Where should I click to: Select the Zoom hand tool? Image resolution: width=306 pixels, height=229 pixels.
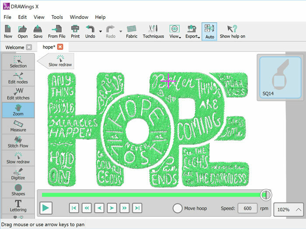tap(18, 110)
